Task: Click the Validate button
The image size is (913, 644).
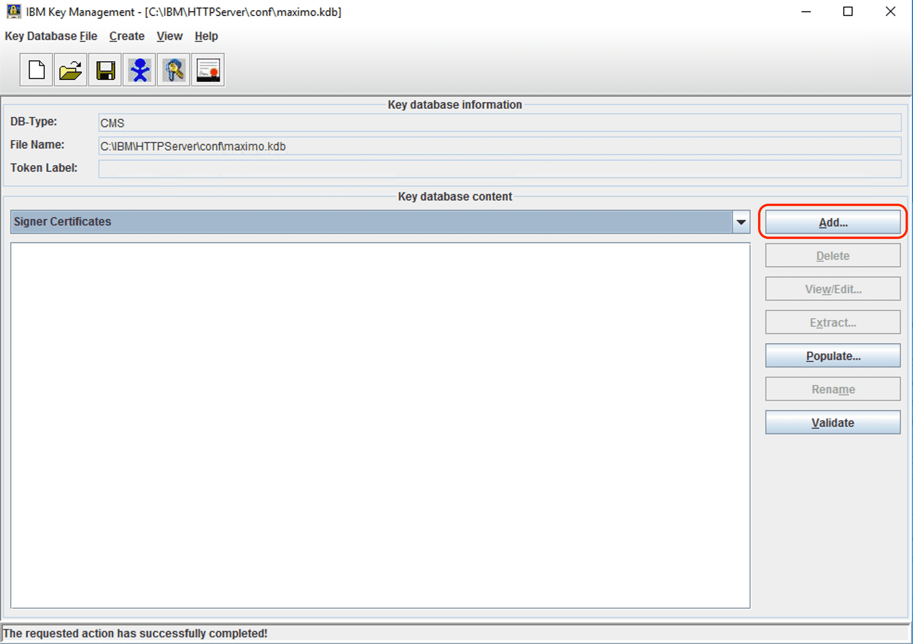Action: click(x=833, y=423)
